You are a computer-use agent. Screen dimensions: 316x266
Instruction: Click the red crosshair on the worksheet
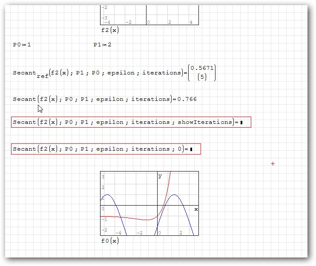273,163
